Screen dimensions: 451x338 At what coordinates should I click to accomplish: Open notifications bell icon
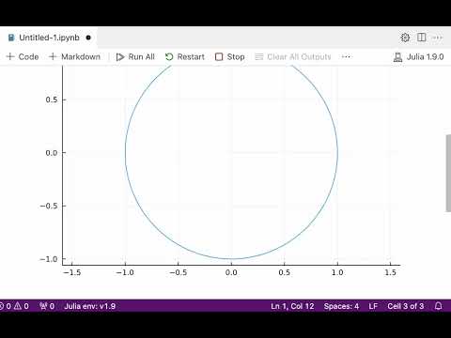439,306
